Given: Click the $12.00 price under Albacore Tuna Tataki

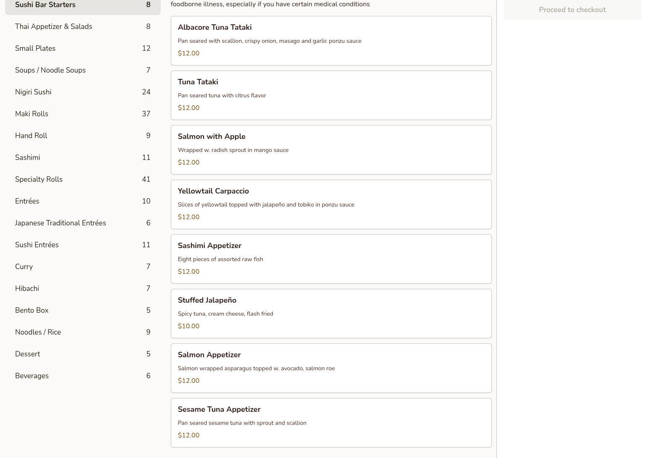Looking at the screenshot, I should coord(188,53).
